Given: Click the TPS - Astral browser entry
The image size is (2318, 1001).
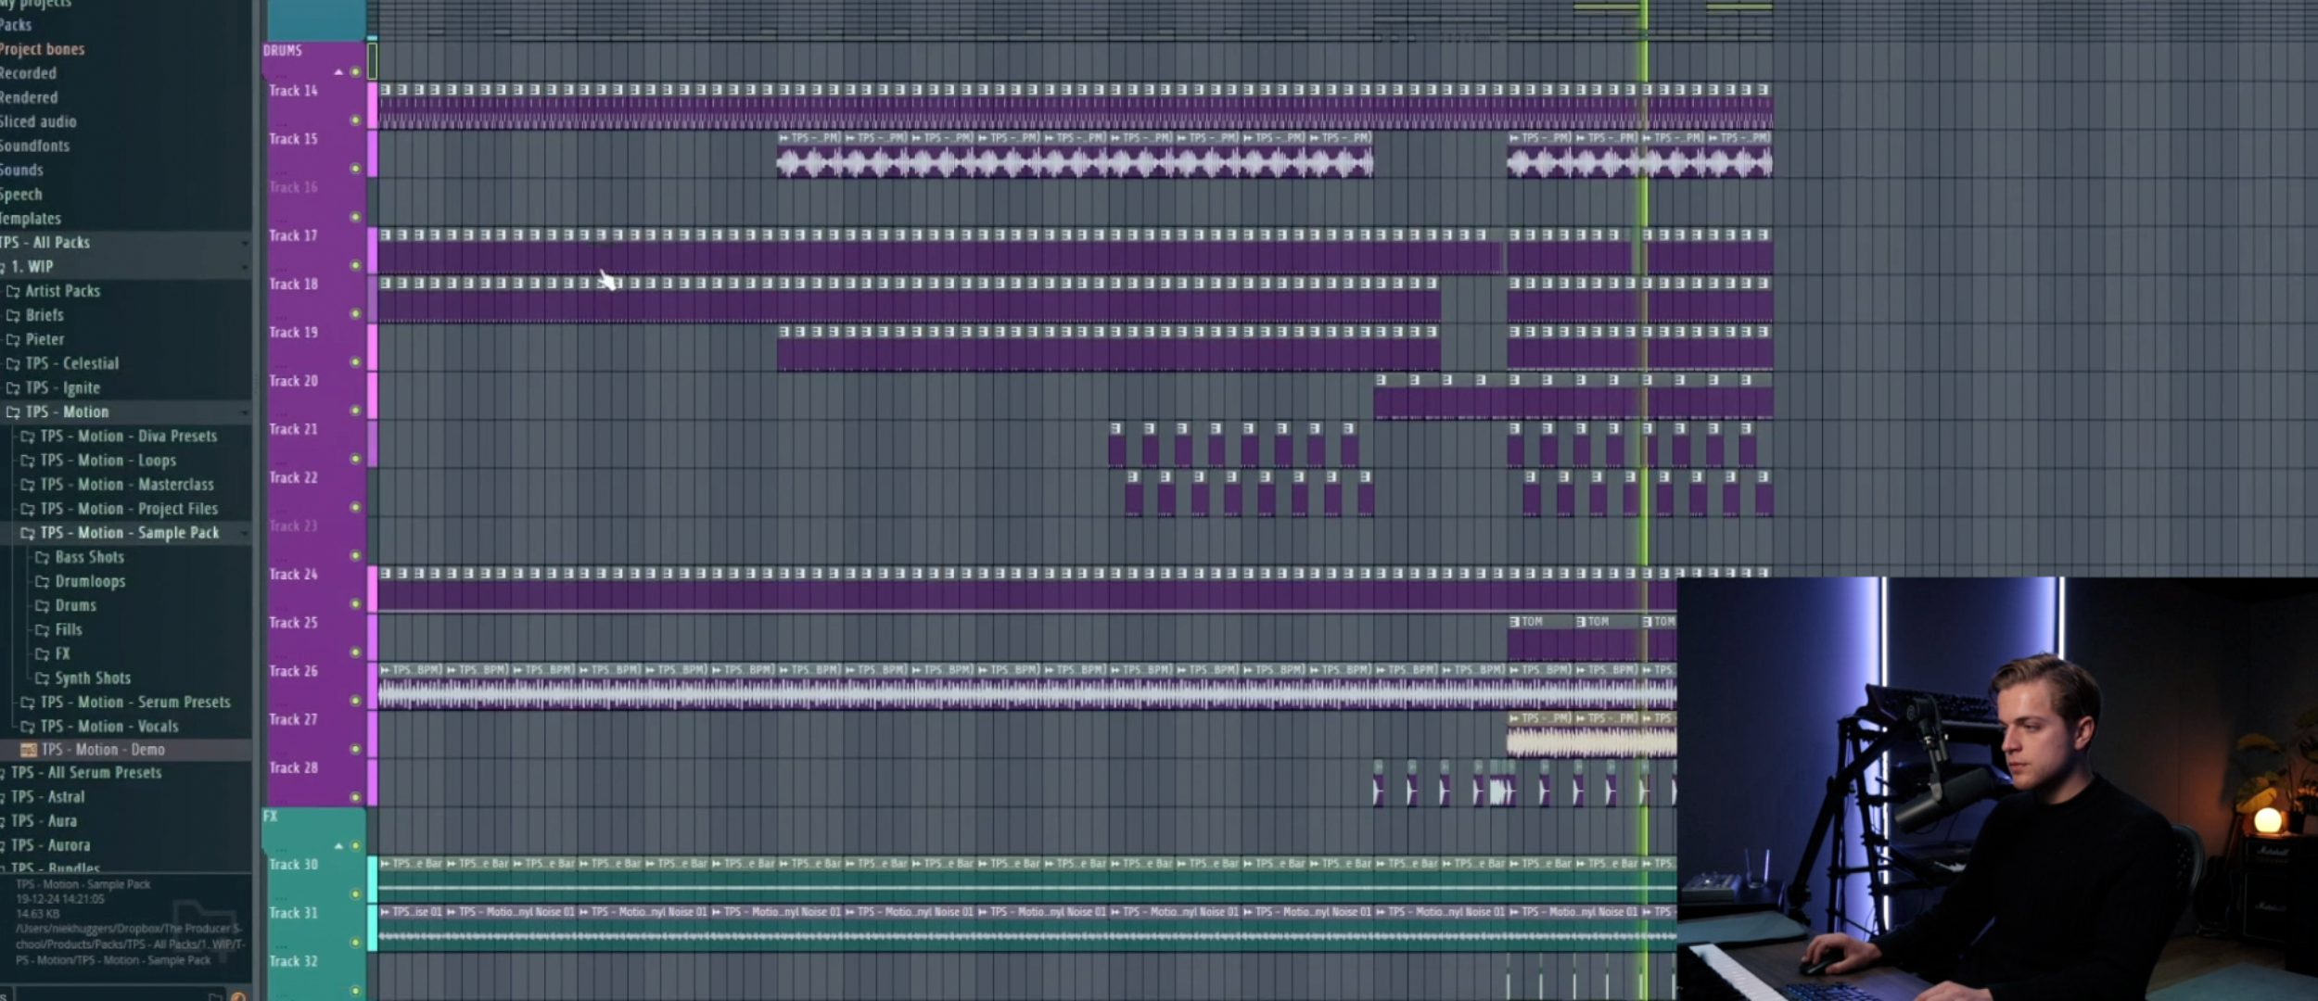Looking at the screenshot, I should (x=47, y=797).
